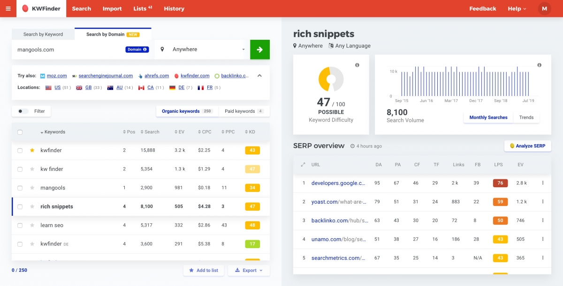The width and height of the screenshot is (563, 286).
Task: Collapse the Try also suggestions panel
Action: click(260, 76)
